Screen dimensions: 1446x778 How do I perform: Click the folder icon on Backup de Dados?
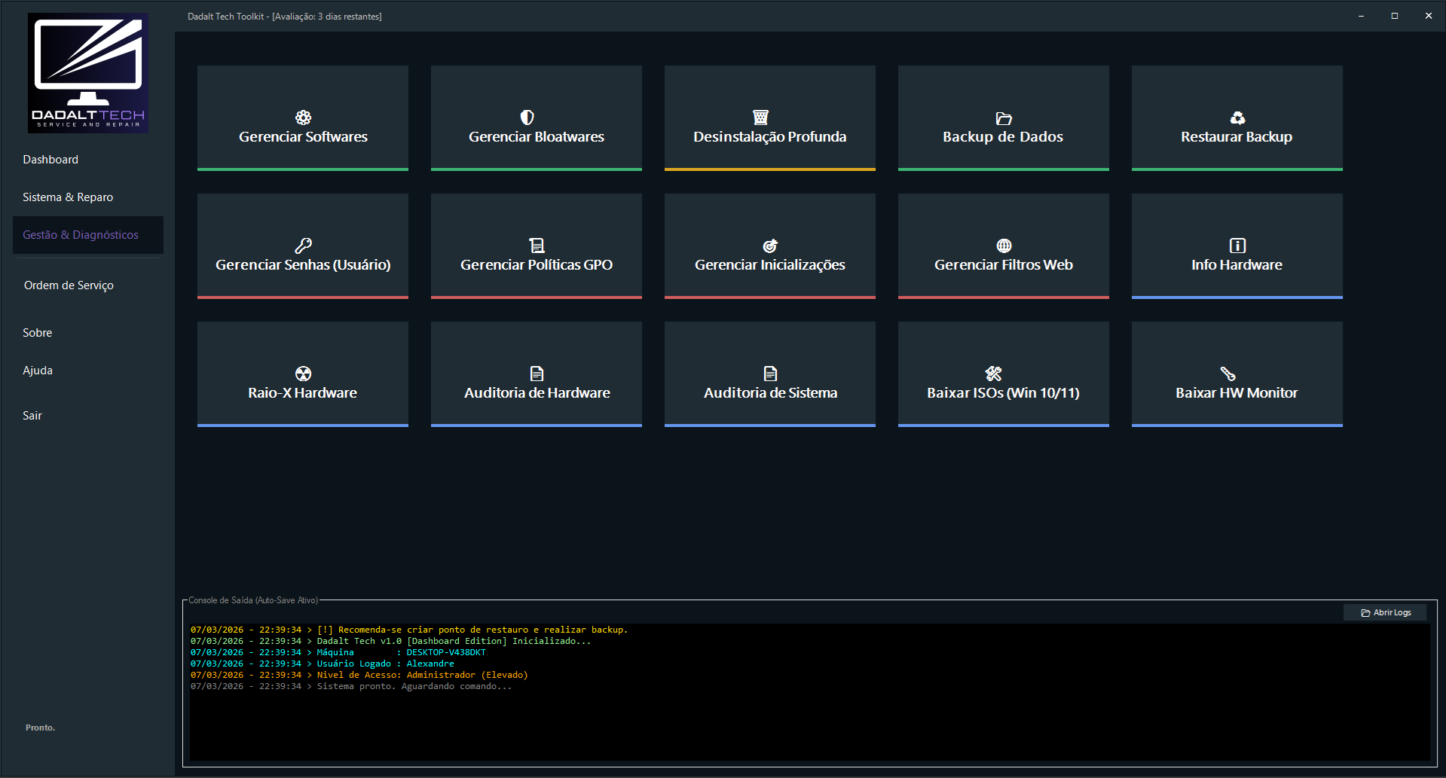tap(1003, 118)
